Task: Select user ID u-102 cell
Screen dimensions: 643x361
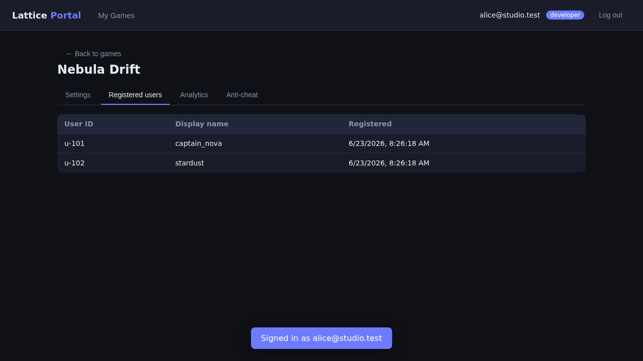Action: 113,163
